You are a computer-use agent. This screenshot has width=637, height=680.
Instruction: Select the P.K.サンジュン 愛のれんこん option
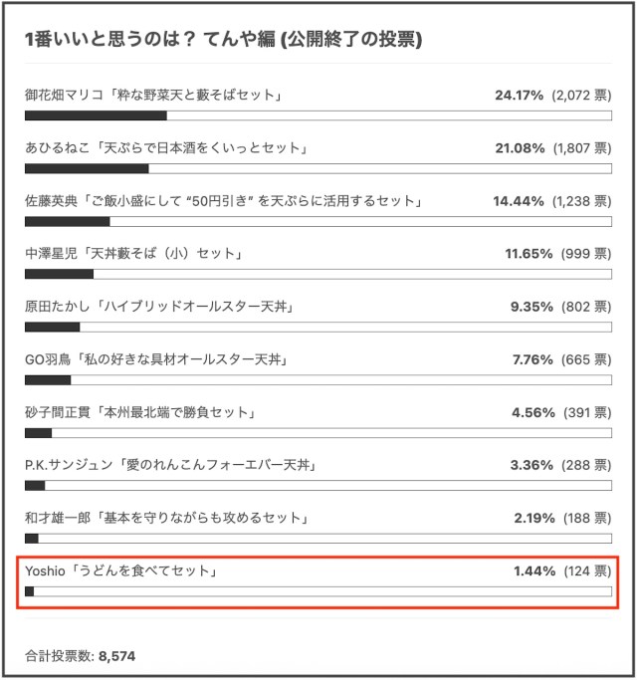(170, 465)
